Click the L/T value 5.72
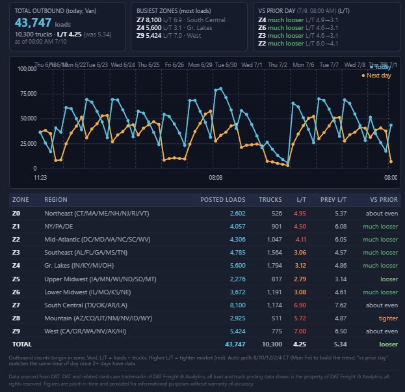Image resolution: width=405 pixels, height=392 pixels. point(300,318)
